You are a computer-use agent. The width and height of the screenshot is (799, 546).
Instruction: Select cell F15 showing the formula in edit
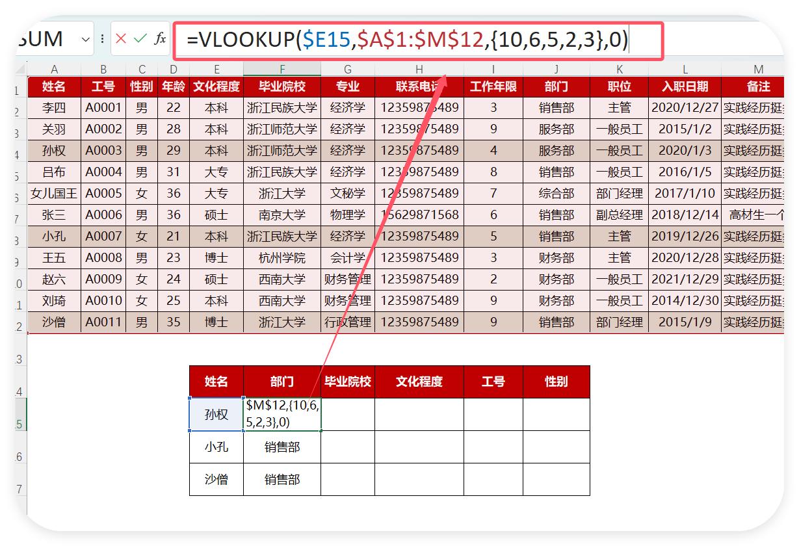(282, 414)
